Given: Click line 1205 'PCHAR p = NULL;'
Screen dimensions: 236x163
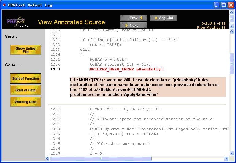Looking at the screenshot, I should coord(108,59).
